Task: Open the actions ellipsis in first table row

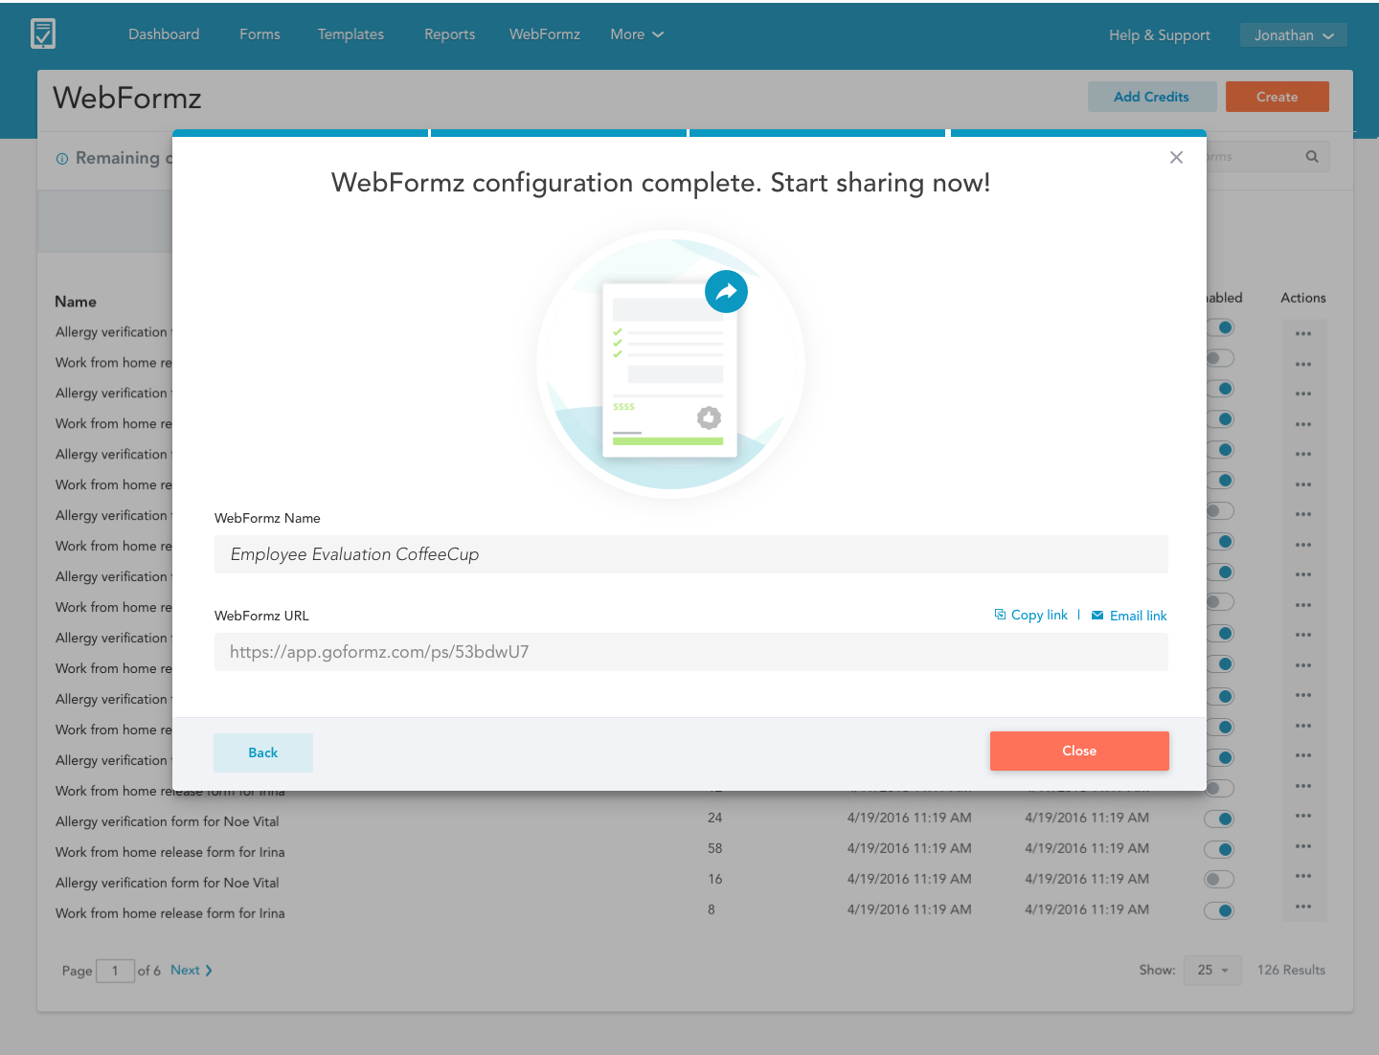Action: pos(1303,333)
